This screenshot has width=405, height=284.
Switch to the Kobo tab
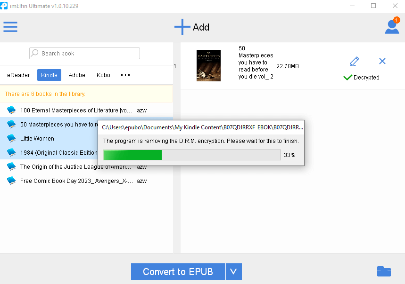tap(103, 75)
